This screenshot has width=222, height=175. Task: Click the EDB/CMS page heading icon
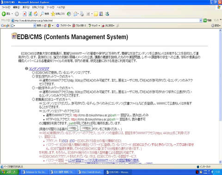click(x=14, y=36)
